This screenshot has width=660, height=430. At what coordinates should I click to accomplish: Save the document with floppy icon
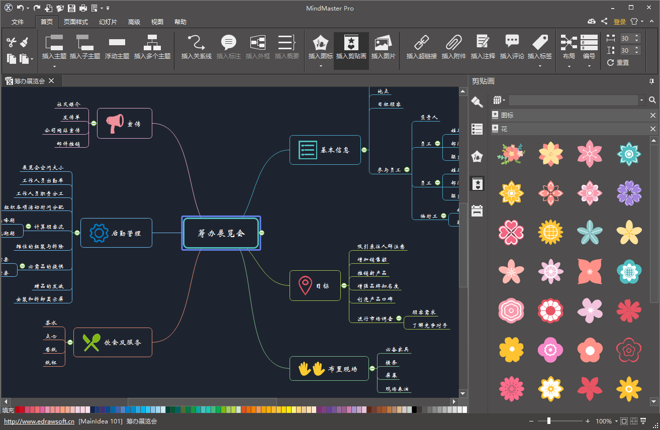tap(72, 8)
